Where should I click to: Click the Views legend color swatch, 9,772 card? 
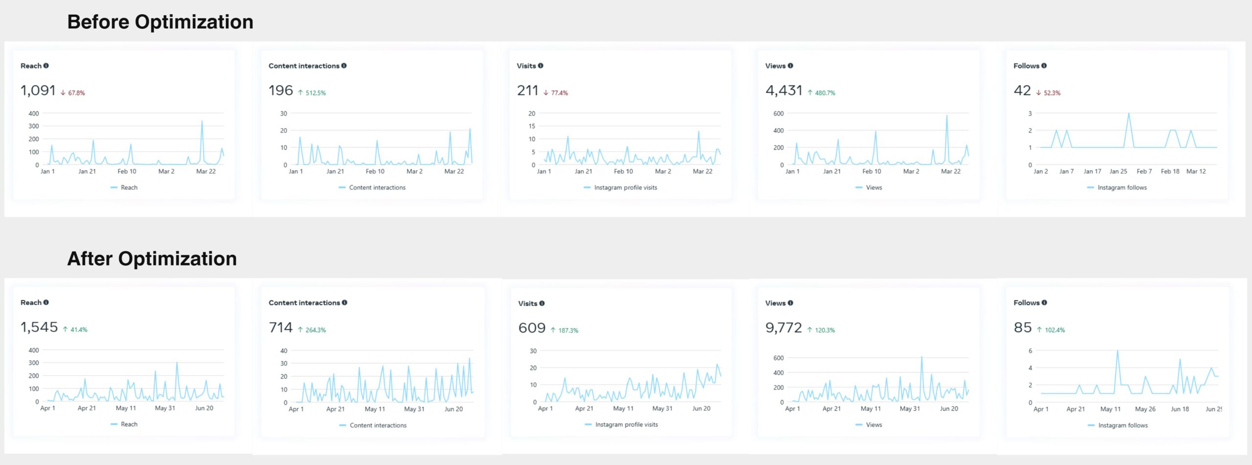pyautogui.click(x=859, y=425)
